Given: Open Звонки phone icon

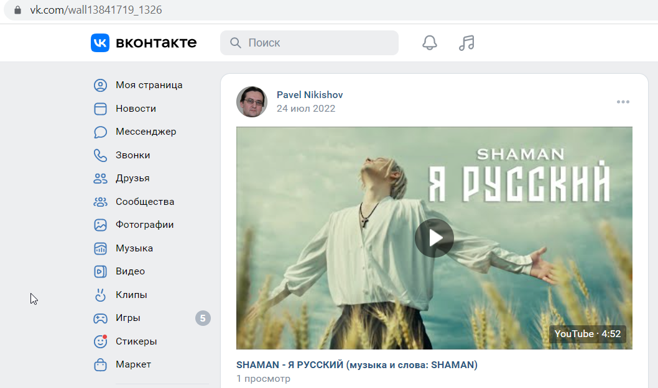Looking at the screenshot, I should [100, 155].
